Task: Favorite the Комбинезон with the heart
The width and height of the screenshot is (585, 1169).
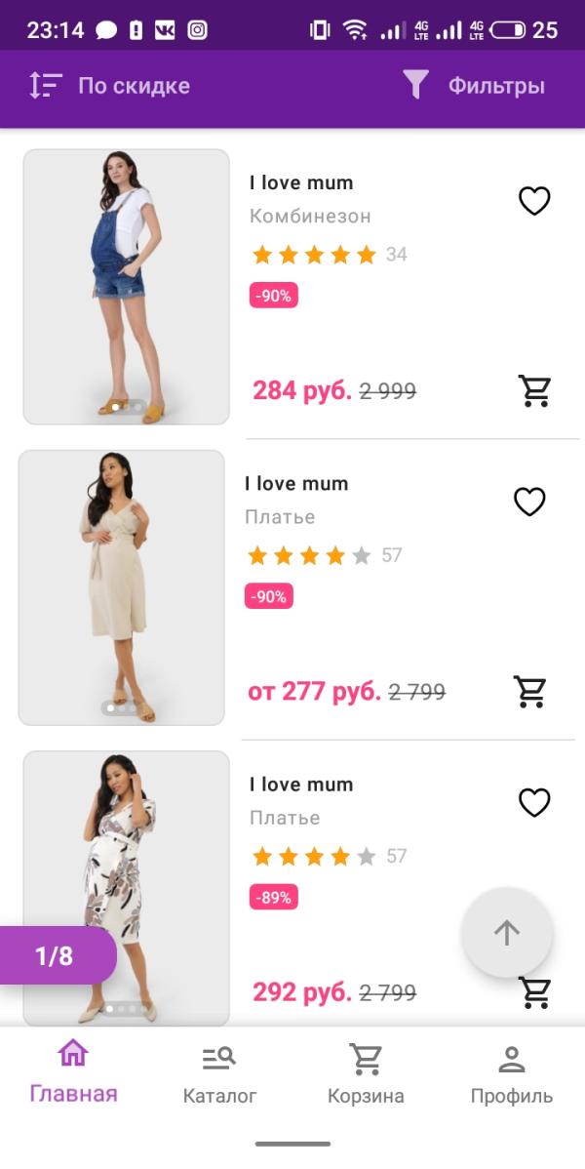Action: coord(534,201)
